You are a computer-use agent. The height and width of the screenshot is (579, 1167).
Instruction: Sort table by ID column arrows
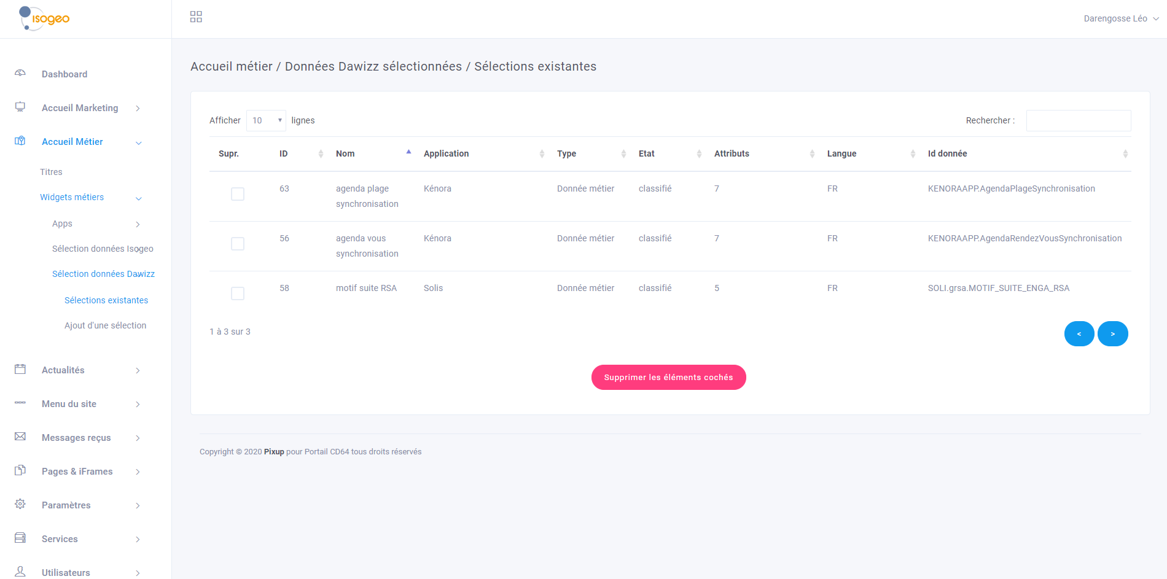[321, 153]
